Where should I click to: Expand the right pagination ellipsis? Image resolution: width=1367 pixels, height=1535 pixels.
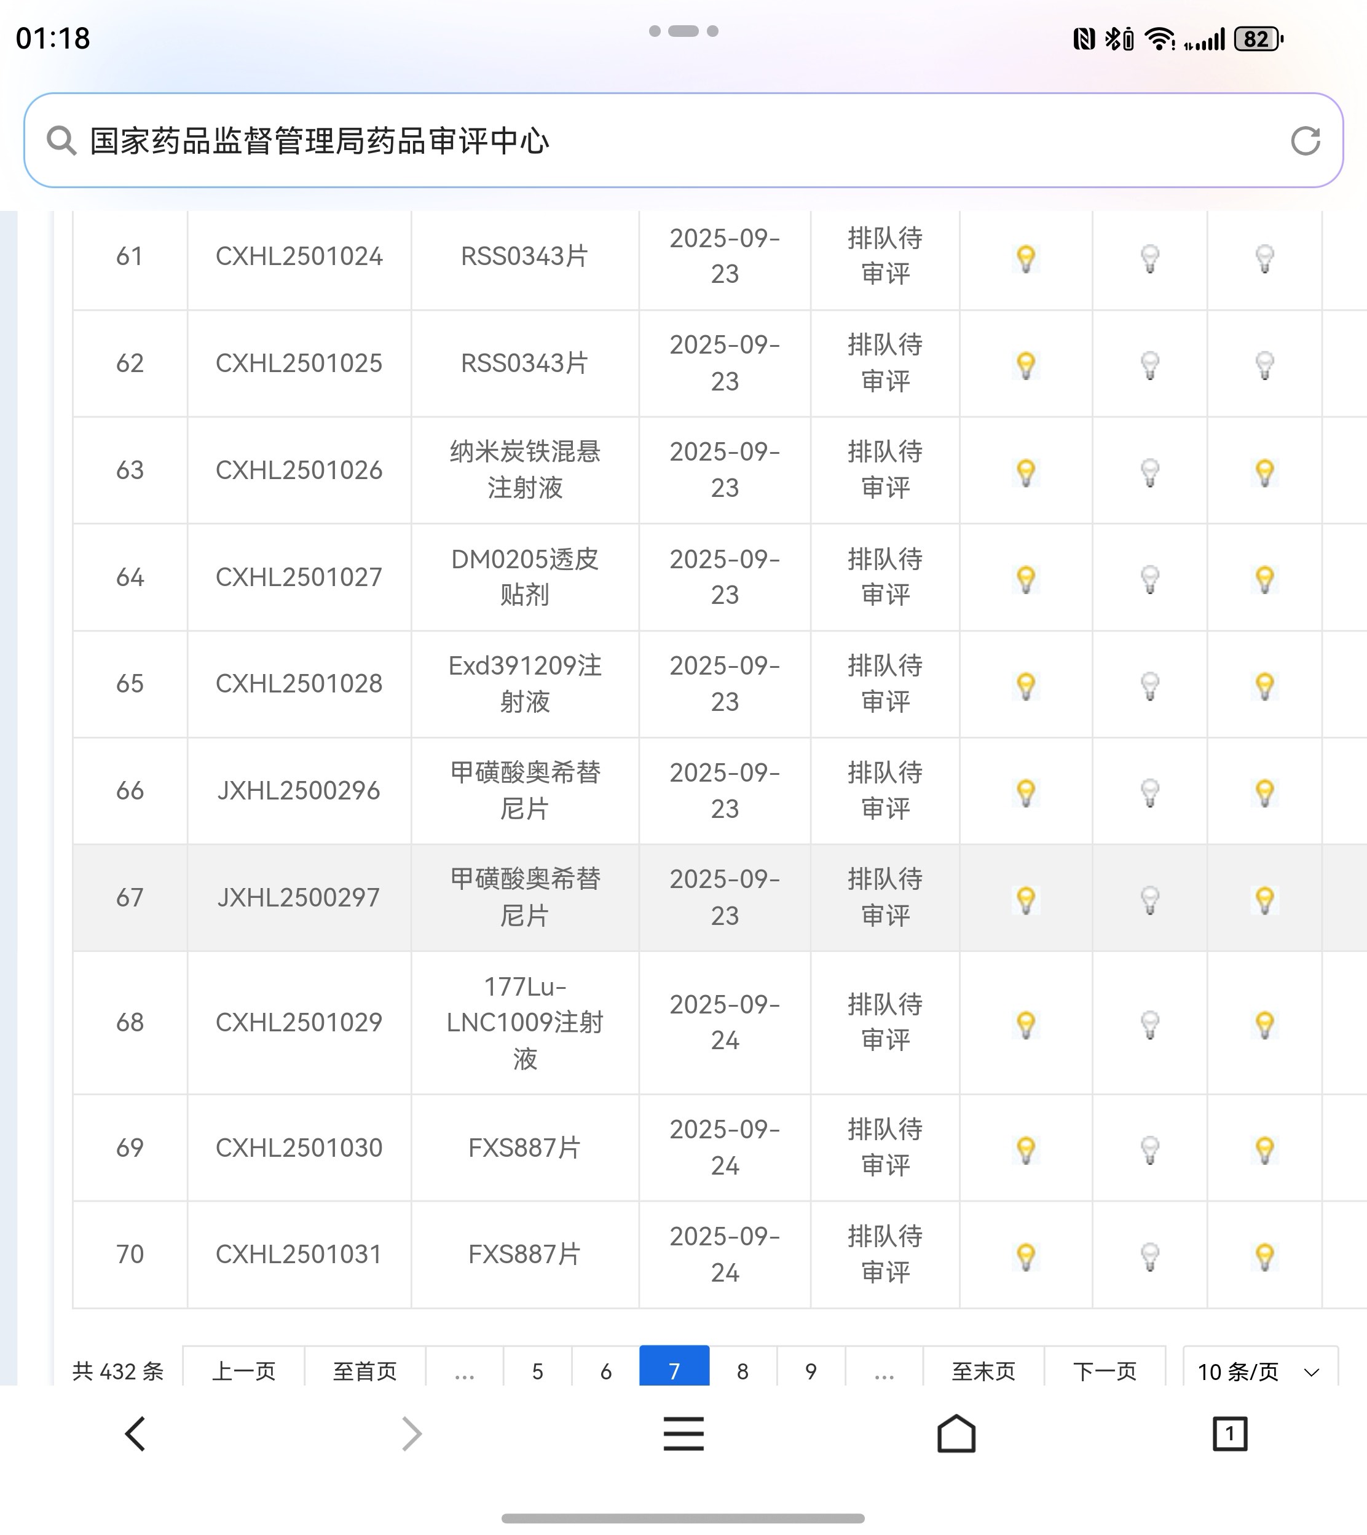884,1370
